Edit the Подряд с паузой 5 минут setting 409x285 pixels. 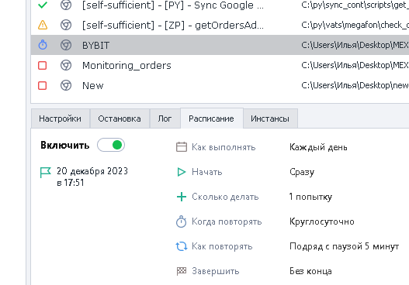[345, 246]
